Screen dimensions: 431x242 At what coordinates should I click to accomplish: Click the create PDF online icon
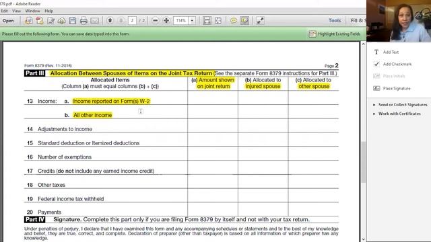[28, 21]
